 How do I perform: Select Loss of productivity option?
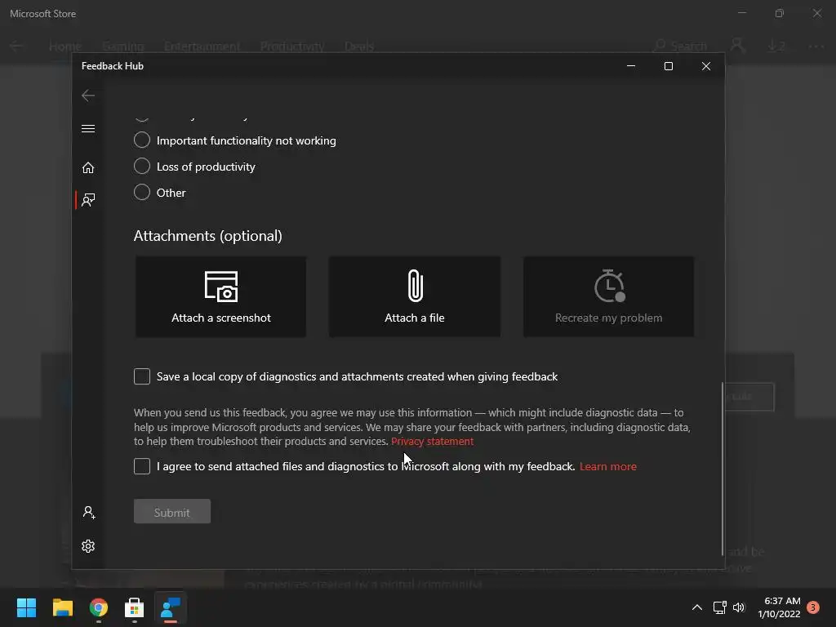click(194, 167)
